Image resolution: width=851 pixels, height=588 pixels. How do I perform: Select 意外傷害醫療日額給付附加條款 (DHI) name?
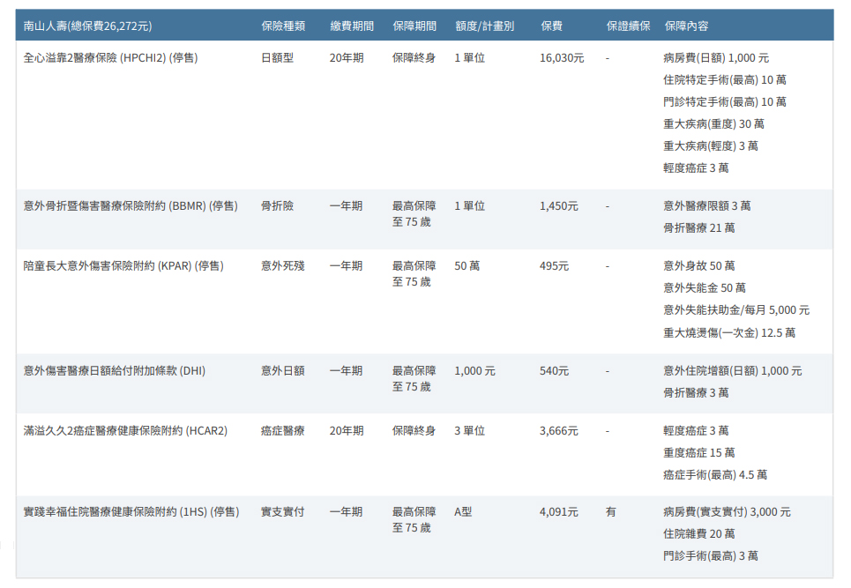[115, 370]
